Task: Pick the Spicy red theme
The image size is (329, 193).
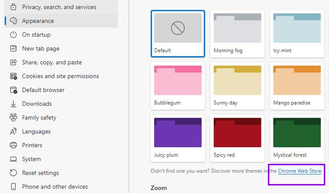Action: point(237,138)
